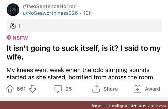Click the award count number 1

click(19, 26)
